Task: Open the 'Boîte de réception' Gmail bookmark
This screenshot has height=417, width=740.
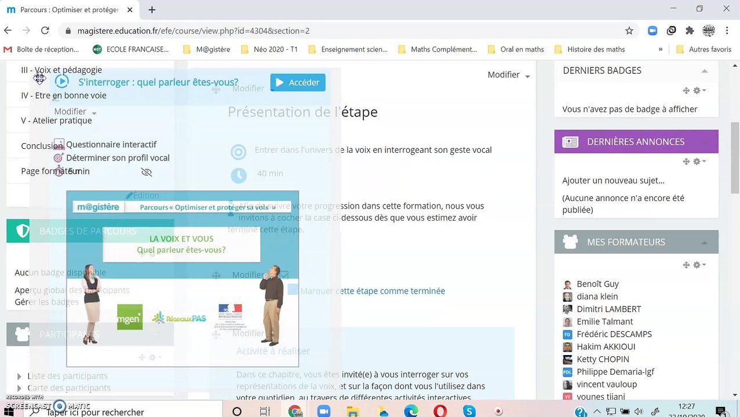Action: [x=41, y=49]
